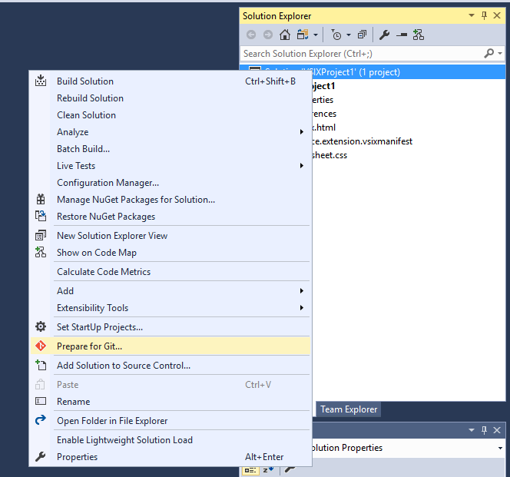Click the Alphabetical sort icon in Properties panel
This screenshot has width=510, height=477.
point(268,470)
